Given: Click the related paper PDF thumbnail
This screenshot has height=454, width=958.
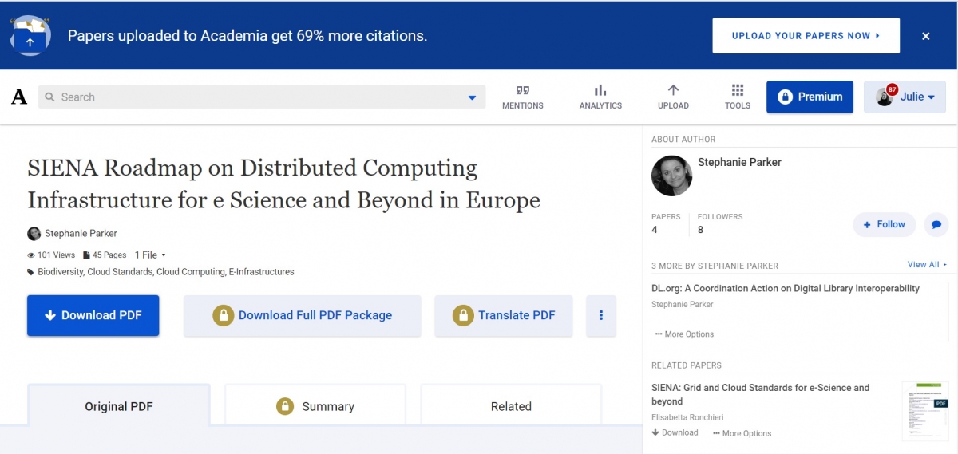Looking at the screenshot, I should (925, 412).
